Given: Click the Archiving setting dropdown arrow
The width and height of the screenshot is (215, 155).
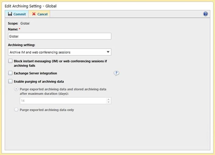Looking at the screenshot, I should (x=108, y=52).
